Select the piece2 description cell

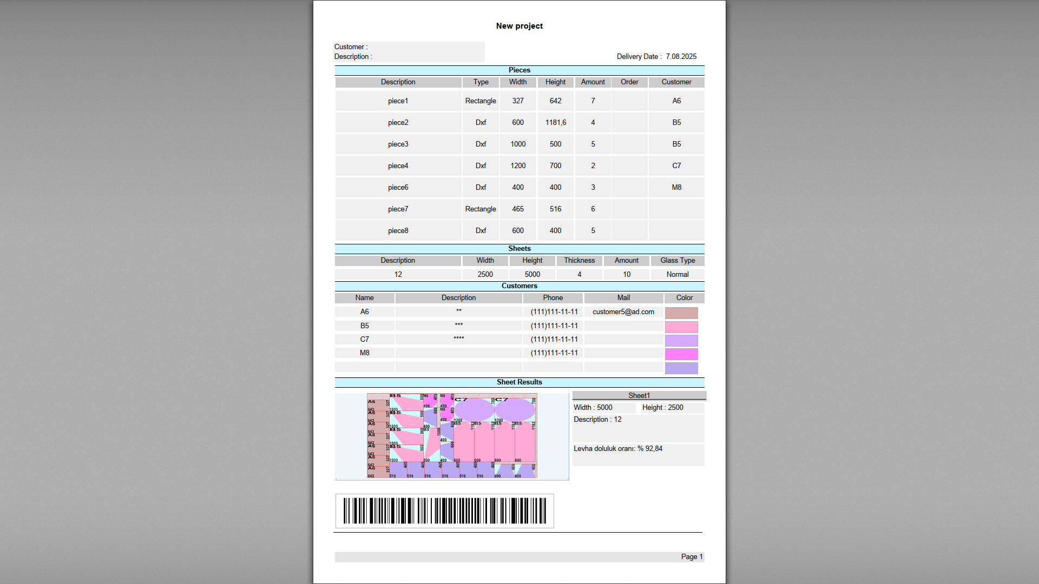coord(398,123)
